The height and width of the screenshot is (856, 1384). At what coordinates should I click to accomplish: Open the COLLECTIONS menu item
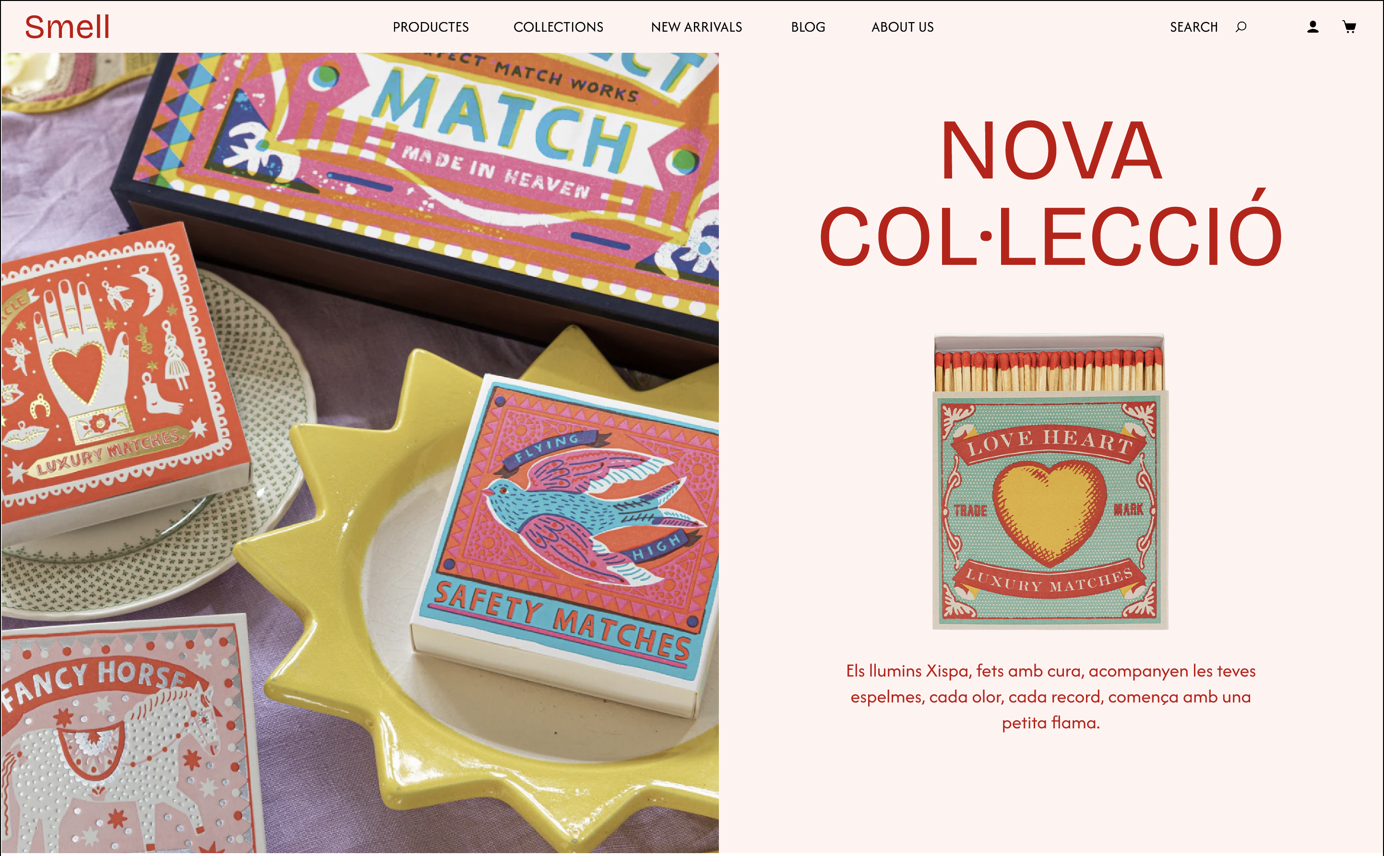[558, 27]
